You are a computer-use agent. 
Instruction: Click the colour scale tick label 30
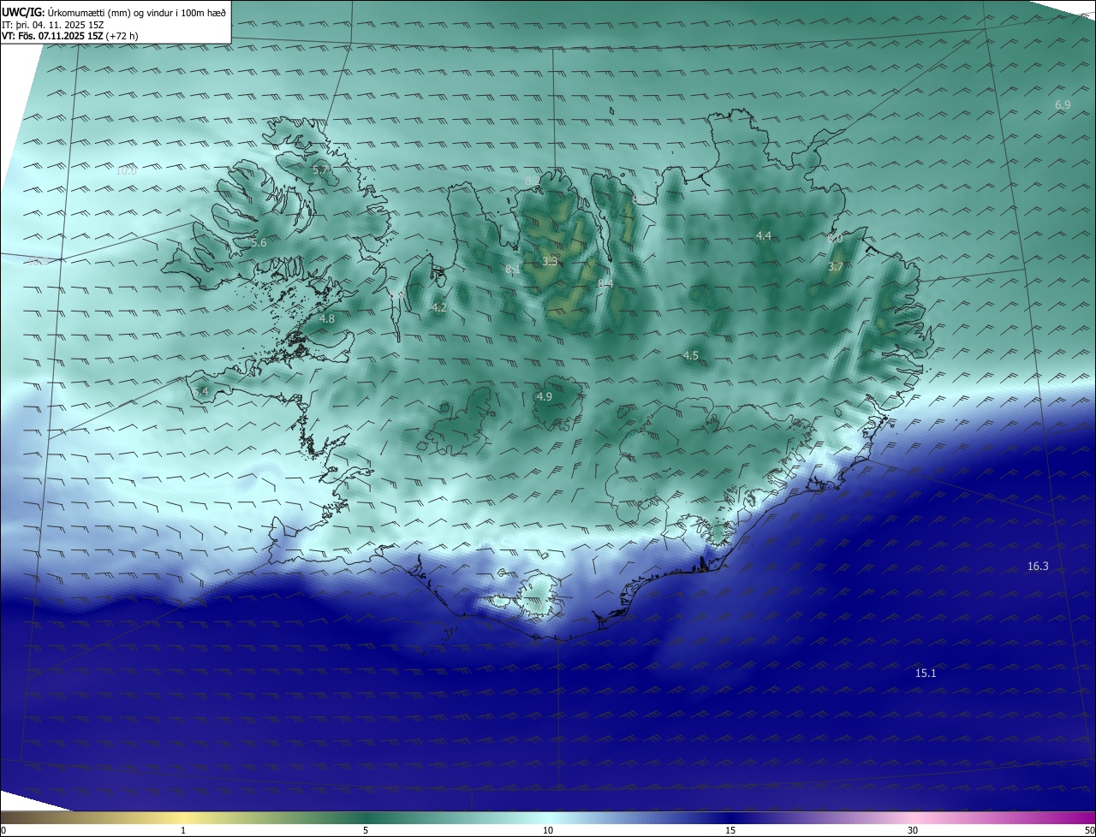coord(913,830)
